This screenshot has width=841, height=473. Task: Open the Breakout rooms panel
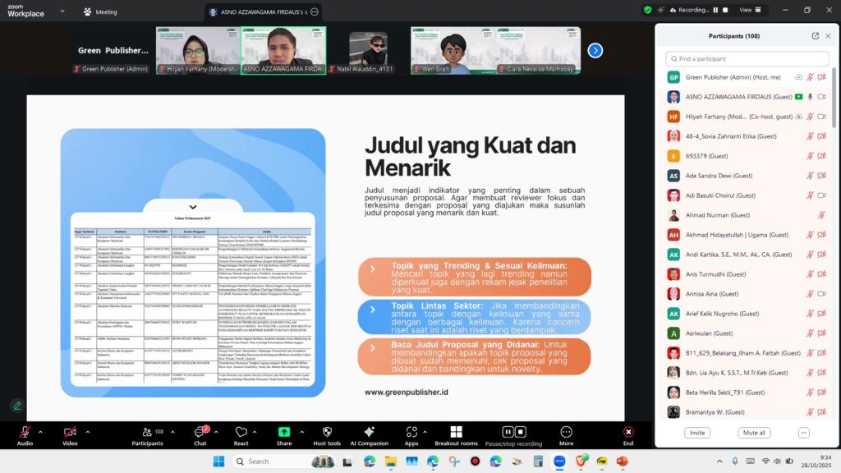pos(457,431)
